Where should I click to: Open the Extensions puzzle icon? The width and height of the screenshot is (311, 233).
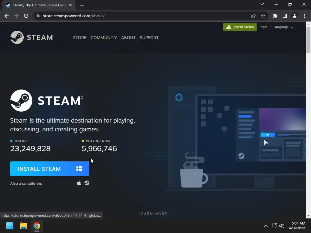[x=275, y=16]
